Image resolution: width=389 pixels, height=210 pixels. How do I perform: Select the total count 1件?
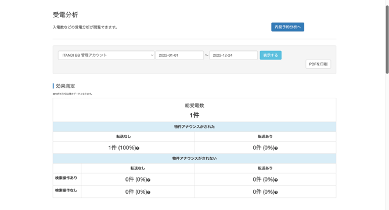pos(195,115)
